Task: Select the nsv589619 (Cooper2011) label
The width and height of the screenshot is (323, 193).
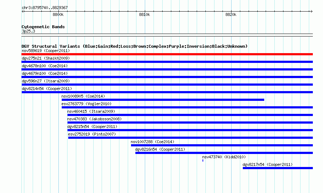Action: click(46, 51)
